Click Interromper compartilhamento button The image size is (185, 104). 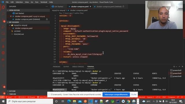(x=116, y=94)
